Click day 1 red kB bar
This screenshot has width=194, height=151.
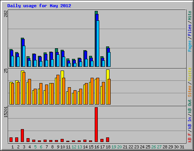tap(11, 140)
